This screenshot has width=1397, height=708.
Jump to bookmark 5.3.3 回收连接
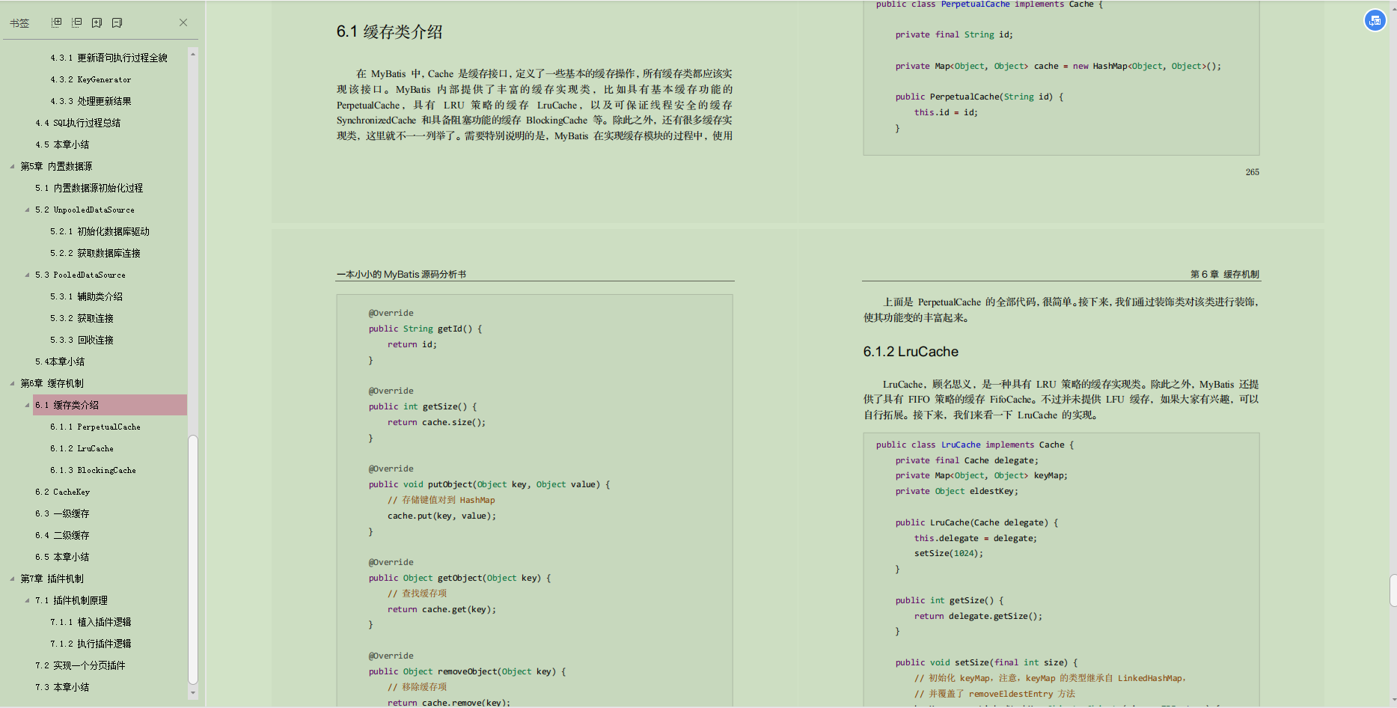(x=82, y=340)
